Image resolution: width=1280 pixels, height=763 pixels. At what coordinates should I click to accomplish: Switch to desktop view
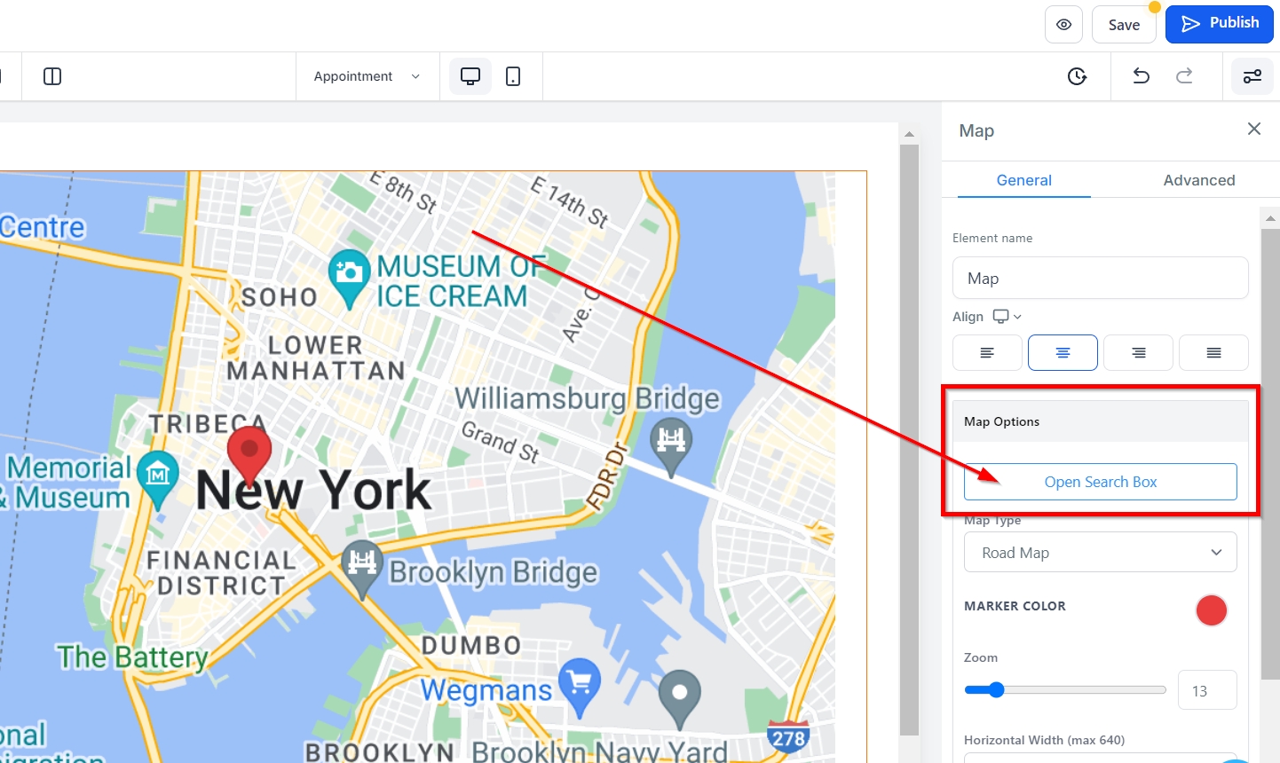pos(470,76)
